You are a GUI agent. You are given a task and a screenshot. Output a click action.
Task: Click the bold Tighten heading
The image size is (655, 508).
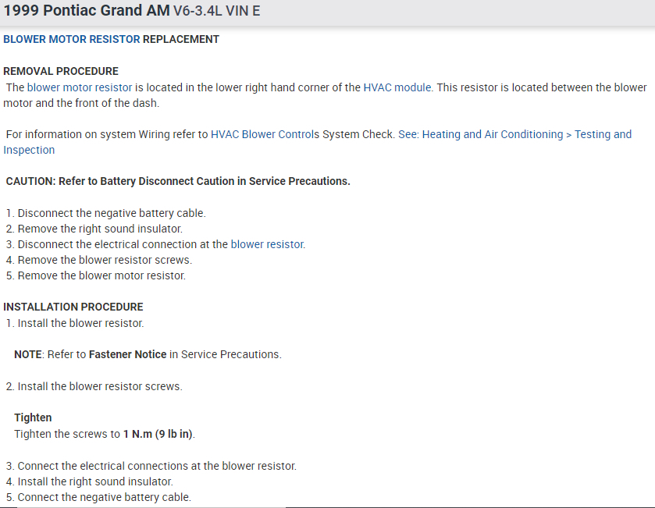click(33, 417)
